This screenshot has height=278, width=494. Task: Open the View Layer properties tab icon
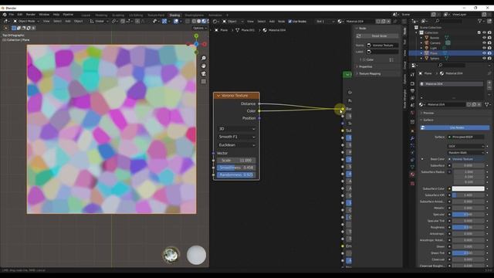[412, 98]
